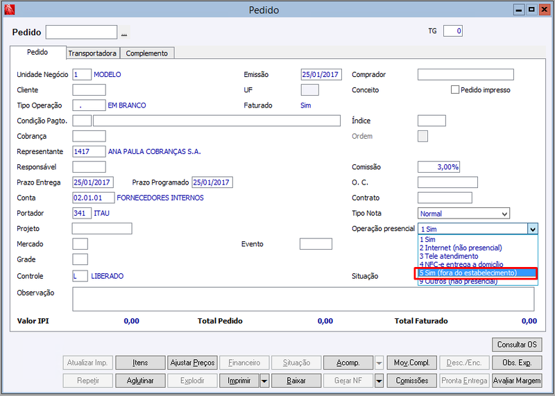Click the Unidade Negócio field

pyautogui.click(x=82, y=75)
